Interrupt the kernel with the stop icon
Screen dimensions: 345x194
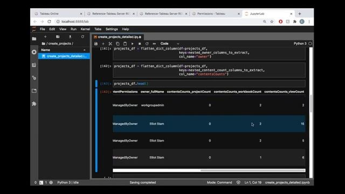click(140, 44)
